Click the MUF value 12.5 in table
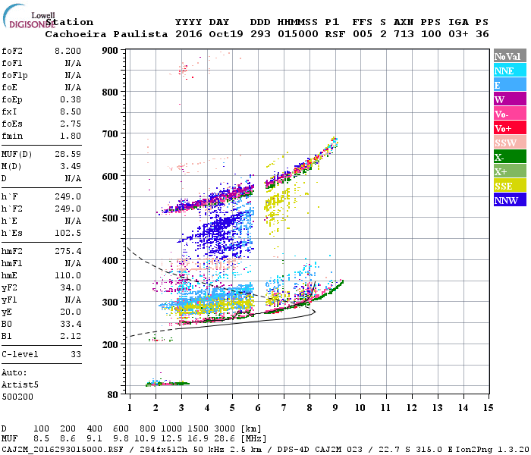This screenshot has width=531, height=455. [171, 439]
